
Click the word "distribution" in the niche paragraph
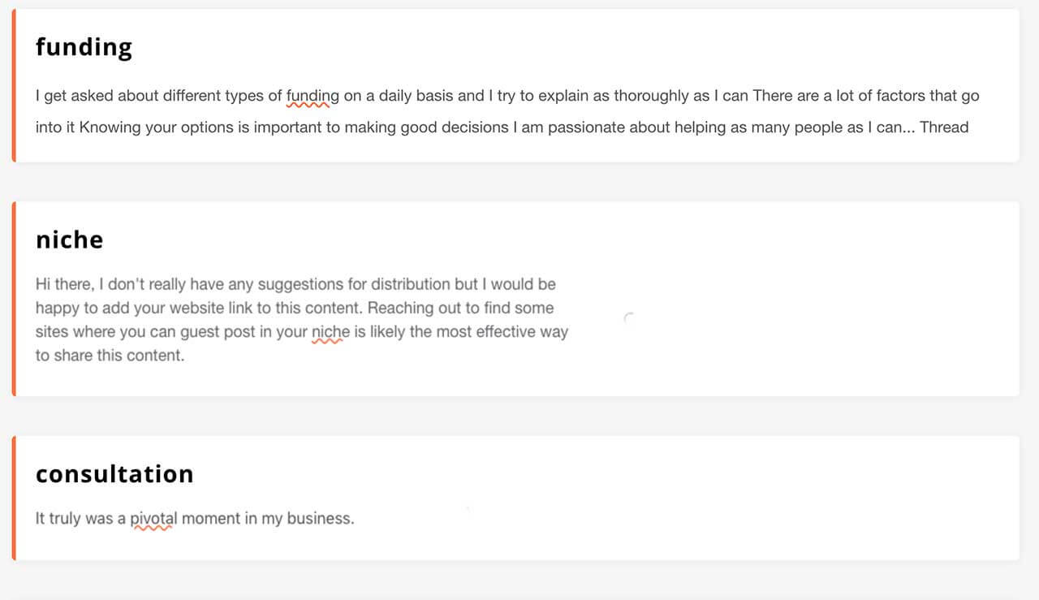coord(411,284)
